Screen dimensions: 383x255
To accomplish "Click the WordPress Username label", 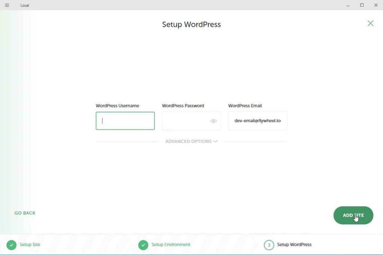I will click(117, 106).
